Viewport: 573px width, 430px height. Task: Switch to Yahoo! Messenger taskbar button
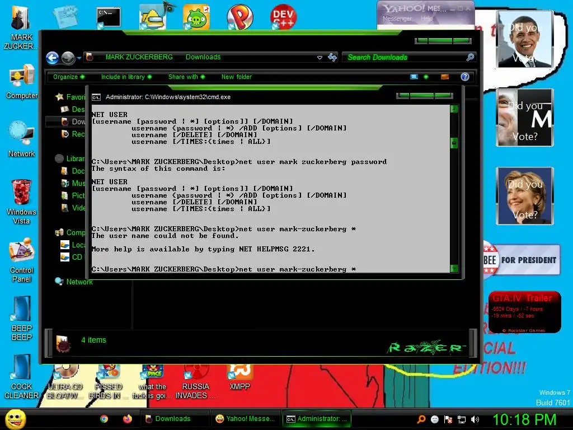coord(245,419)
